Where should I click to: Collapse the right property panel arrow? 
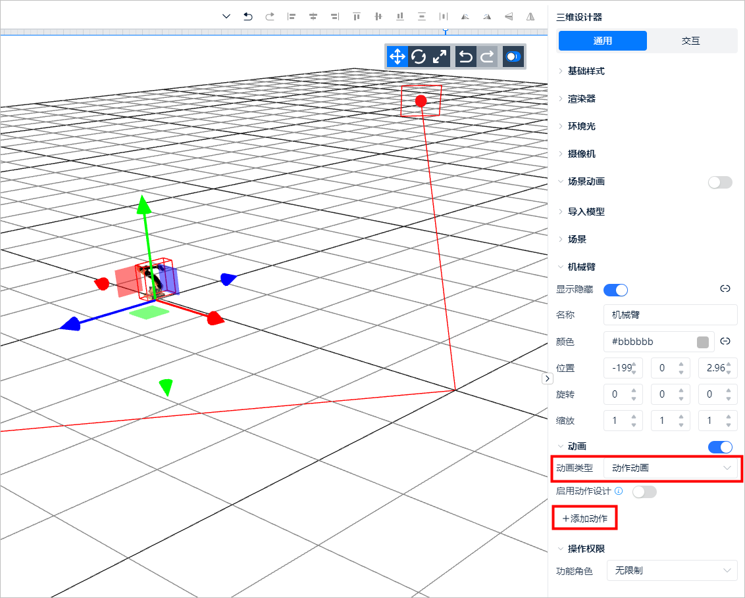pos(548,379)
